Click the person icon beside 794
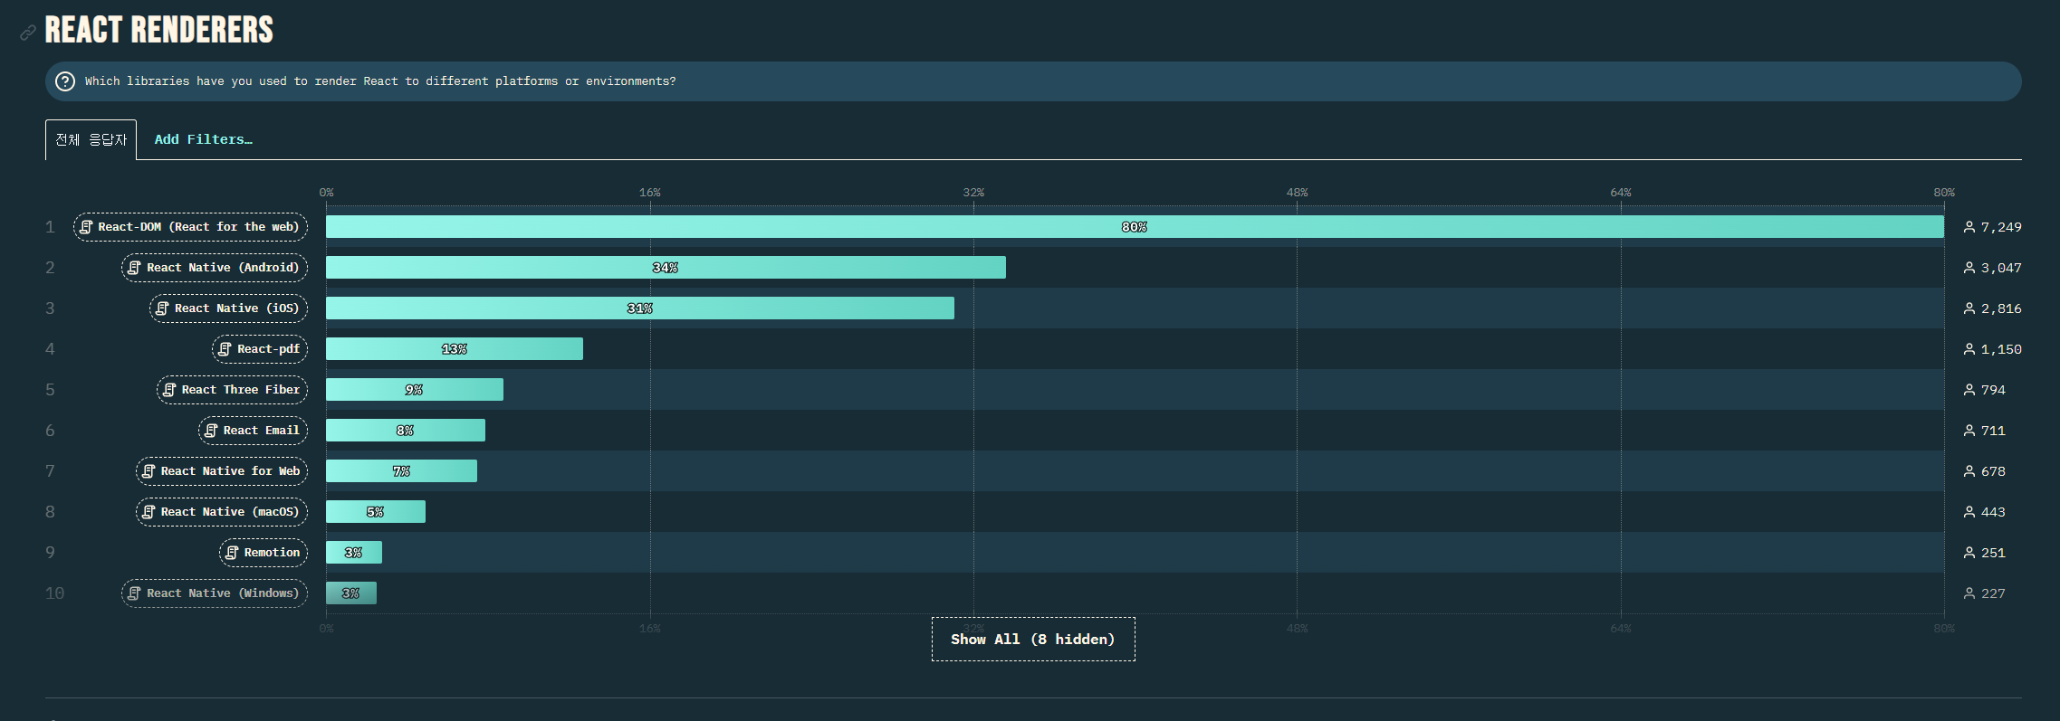Image resolution: width=2060 pixels, height=721 pixels. click(1969, 390)
